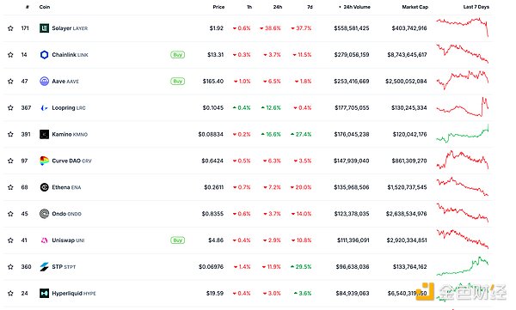Click the Aave ghost logo icon
The height and width of the screenshot is (310, 516).
coord(44,82)
